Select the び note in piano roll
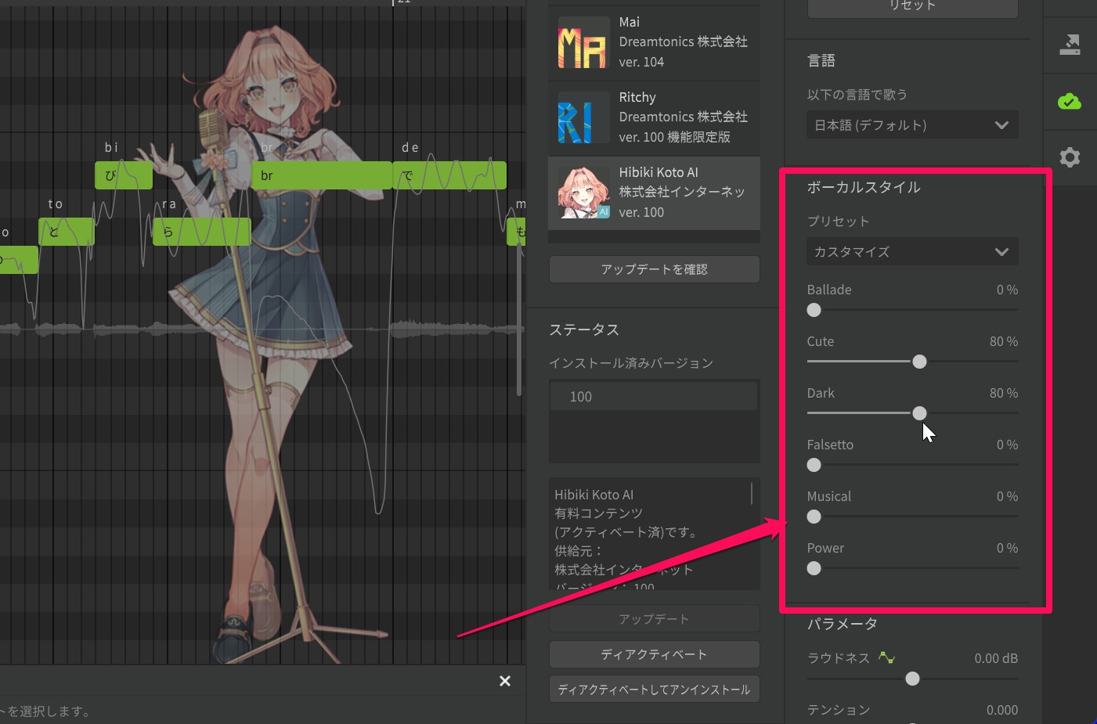The image size is (1097, 724). coord(124,175)
